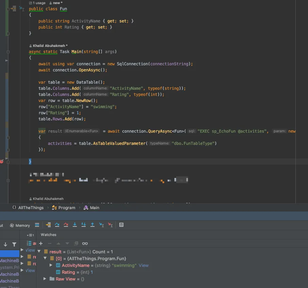The image size is (308, 288).
Task: Click the red Force Run to Cursor icon
Action: 110,225
